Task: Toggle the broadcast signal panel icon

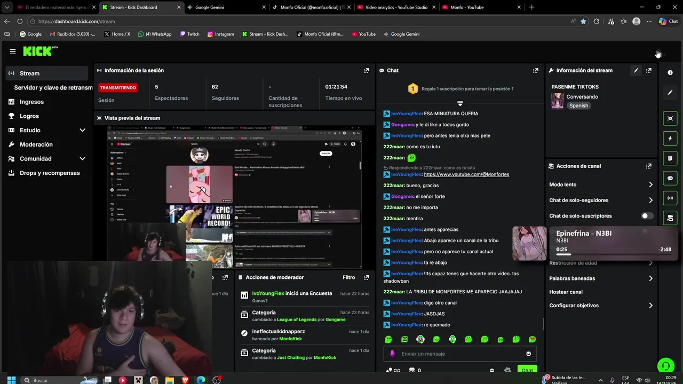Action: (670, 198)
